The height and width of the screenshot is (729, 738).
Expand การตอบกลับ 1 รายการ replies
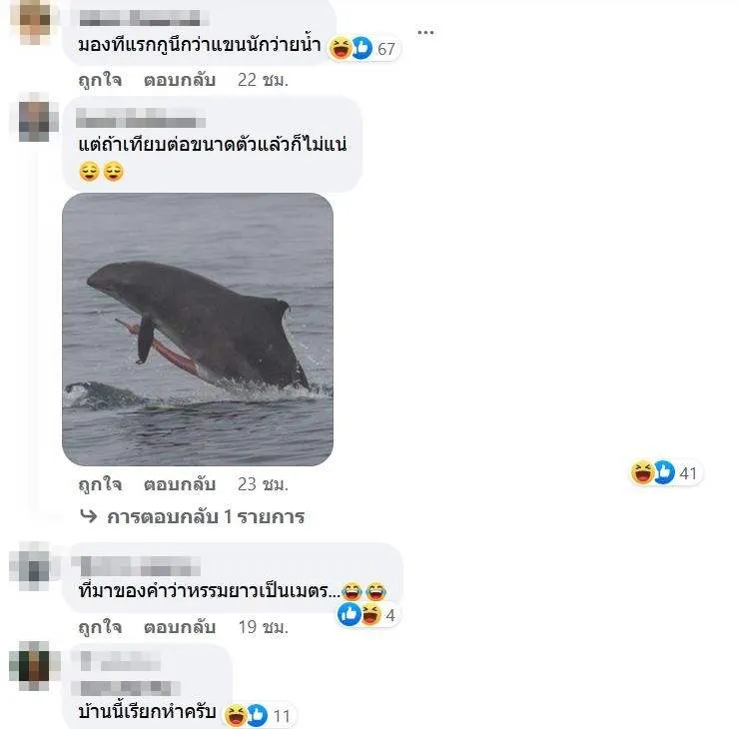(206, 516)
